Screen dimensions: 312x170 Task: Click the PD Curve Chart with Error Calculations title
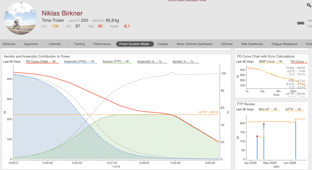[266, 56]
